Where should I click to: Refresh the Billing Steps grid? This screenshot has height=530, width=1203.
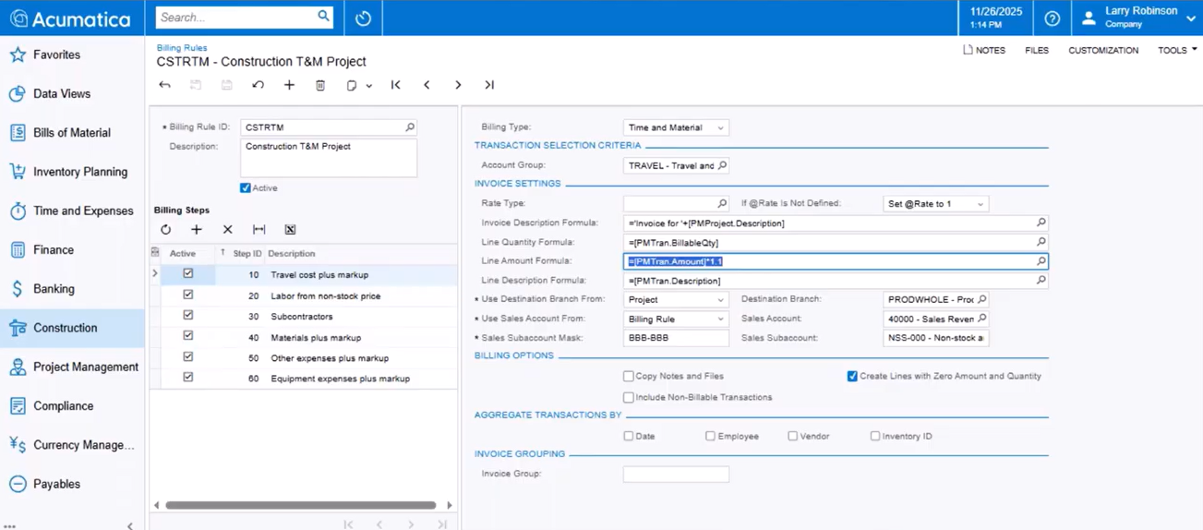(166, 230)
